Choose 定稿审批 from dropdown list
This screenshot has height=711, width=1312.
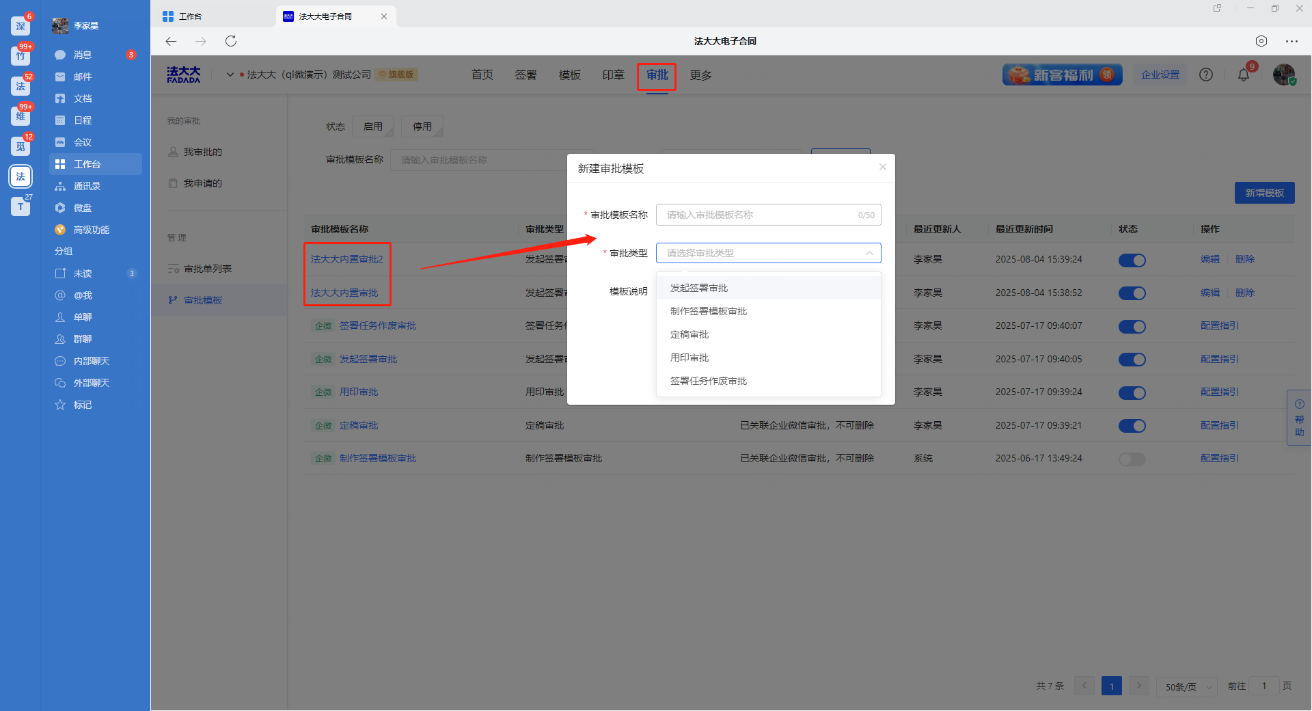pos(769,334)
